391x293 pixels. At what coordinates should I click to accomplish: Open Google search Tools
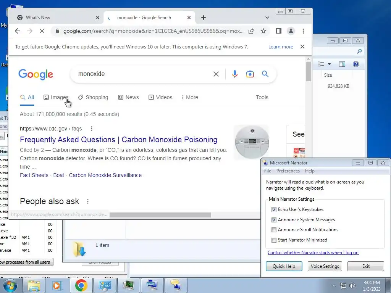262,97
